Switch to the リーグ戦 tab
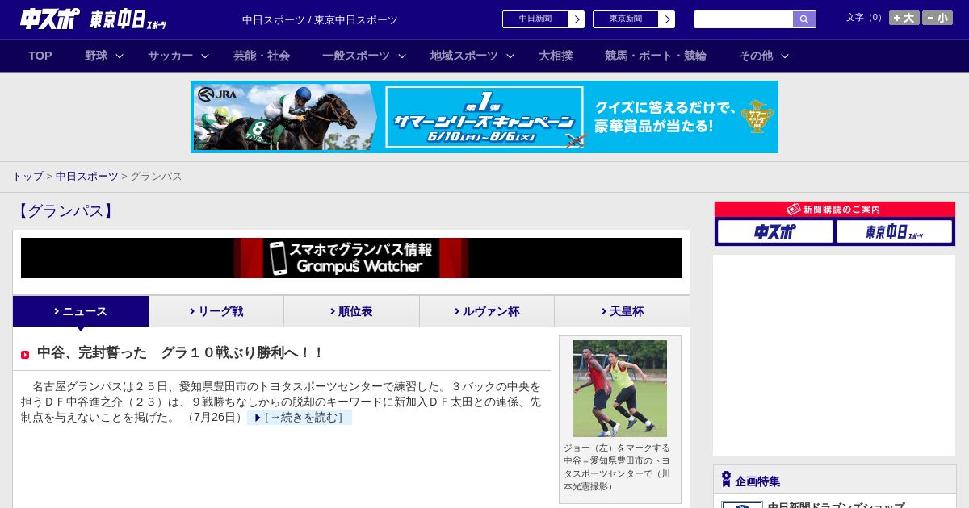 [x=216, y=311]
